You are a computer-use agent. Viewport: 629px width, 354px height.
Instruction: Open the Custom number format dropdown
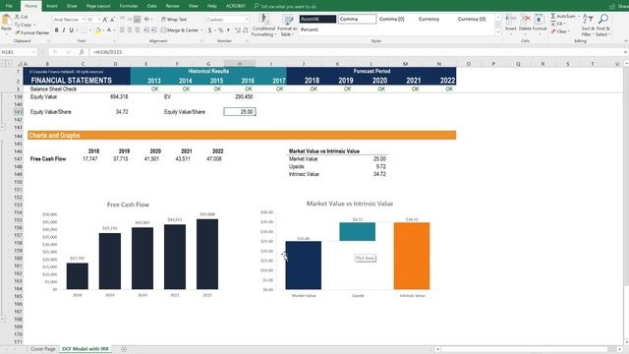pos(247,20)
